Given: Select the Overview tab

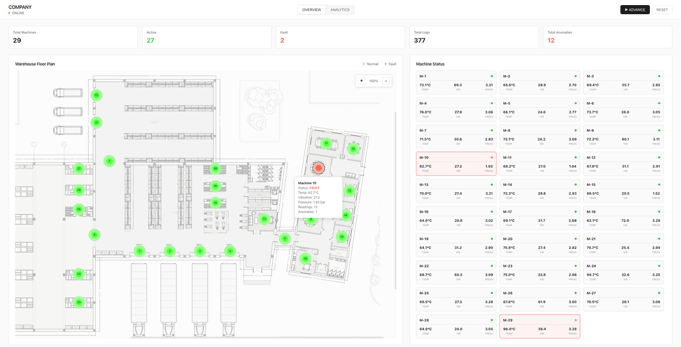Looking at the screenshot, I should [312, 10].
